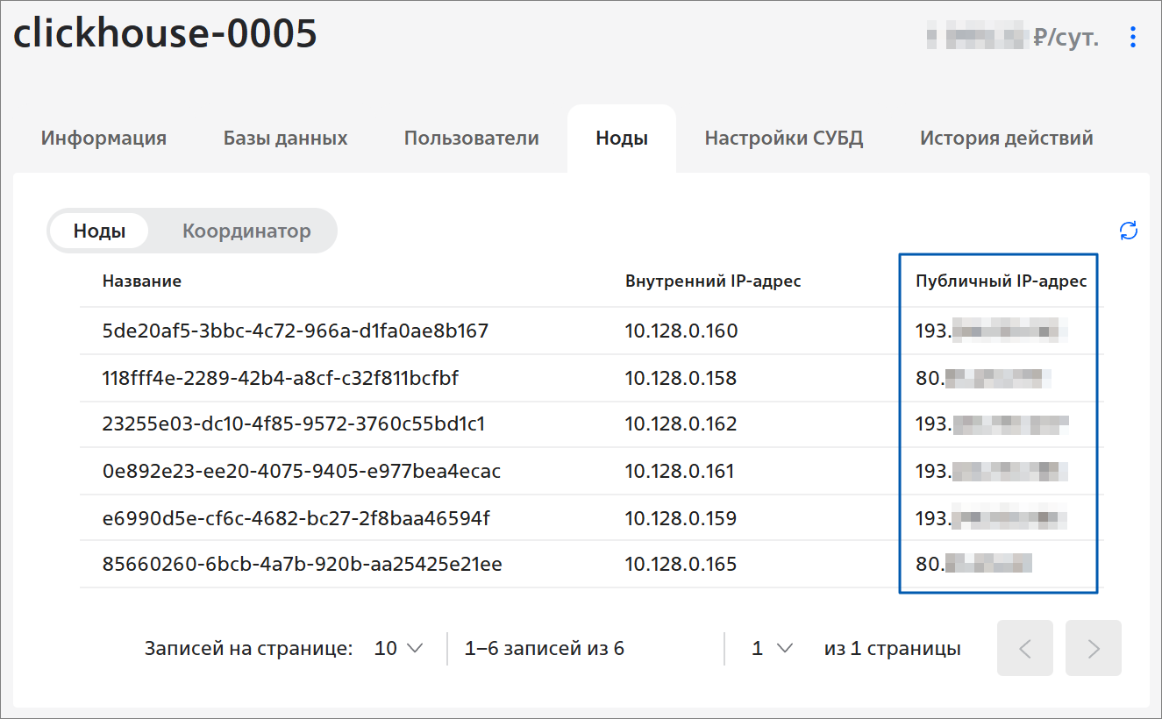1162x719 pixels.
Task: Select node name 85660260-6bcb-4a7b-920b-aa25425e21ee
Action: tap(302, 565)
